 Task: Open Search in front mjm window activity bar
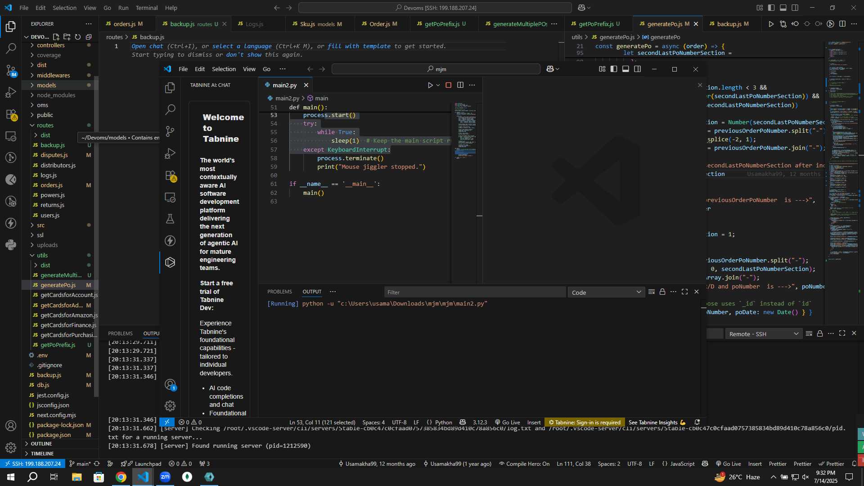170,109
